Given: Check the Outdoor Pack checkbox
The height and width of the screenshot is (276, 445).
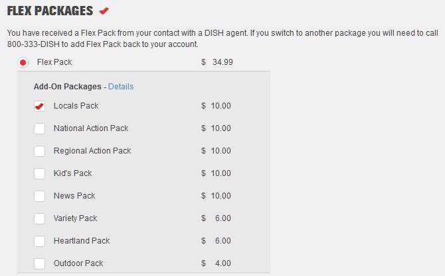Looking at the screenshot, I should click(39, 263).
